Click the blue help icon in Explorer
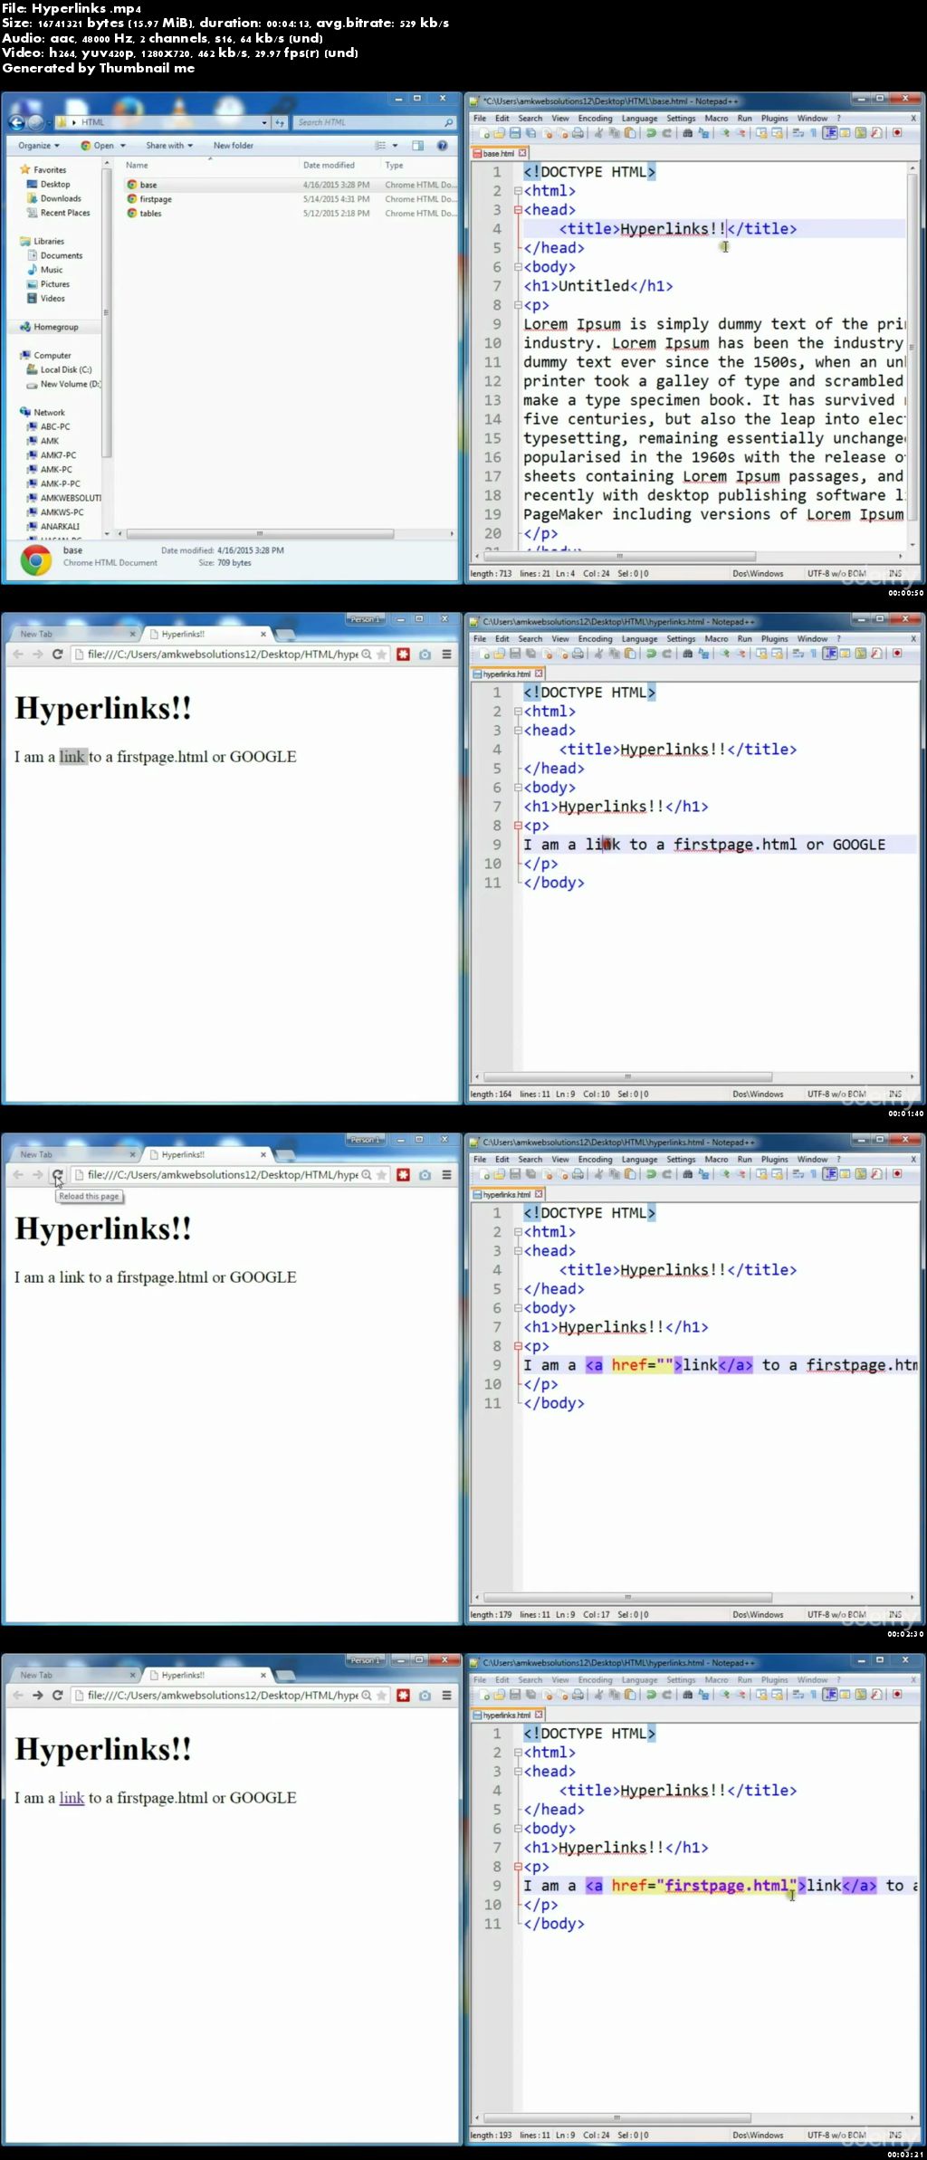Screen dimensions: 927x2160 tap(442, 146)
